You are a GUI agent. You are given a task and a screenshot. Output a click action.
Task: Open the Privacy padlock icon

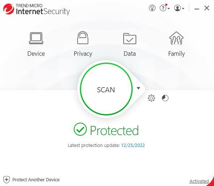tap(83, 38)
